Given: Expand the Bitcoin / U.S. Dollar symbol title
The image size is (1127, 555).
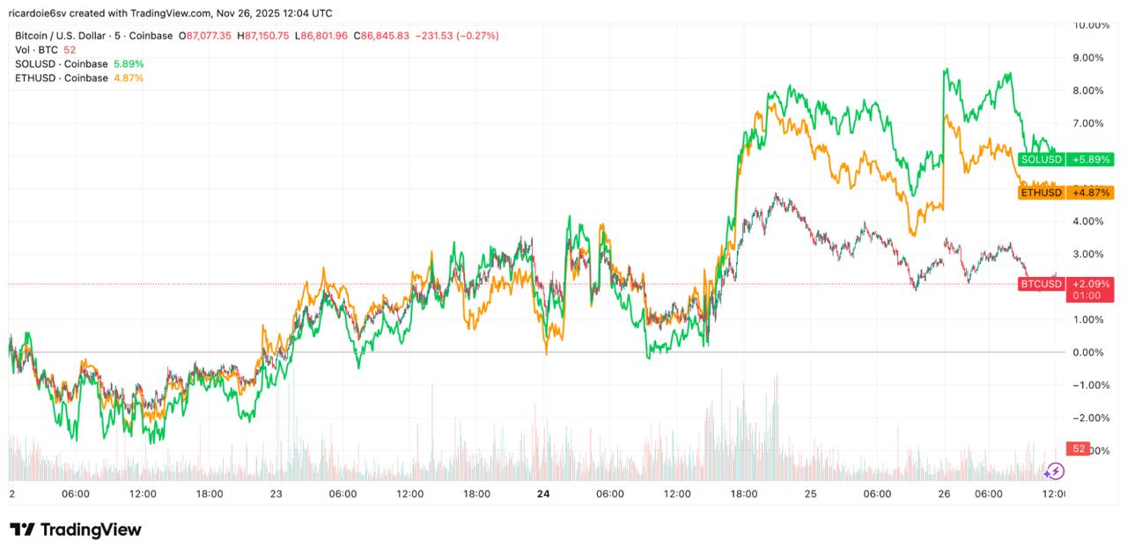Looking at the screenshot, I should click(x=62, y=35).
